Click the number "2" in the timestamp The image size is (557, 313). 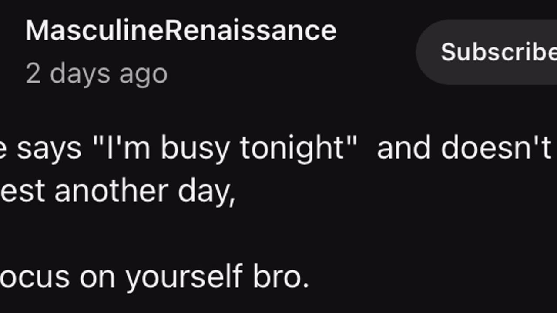tap(33, 73)
